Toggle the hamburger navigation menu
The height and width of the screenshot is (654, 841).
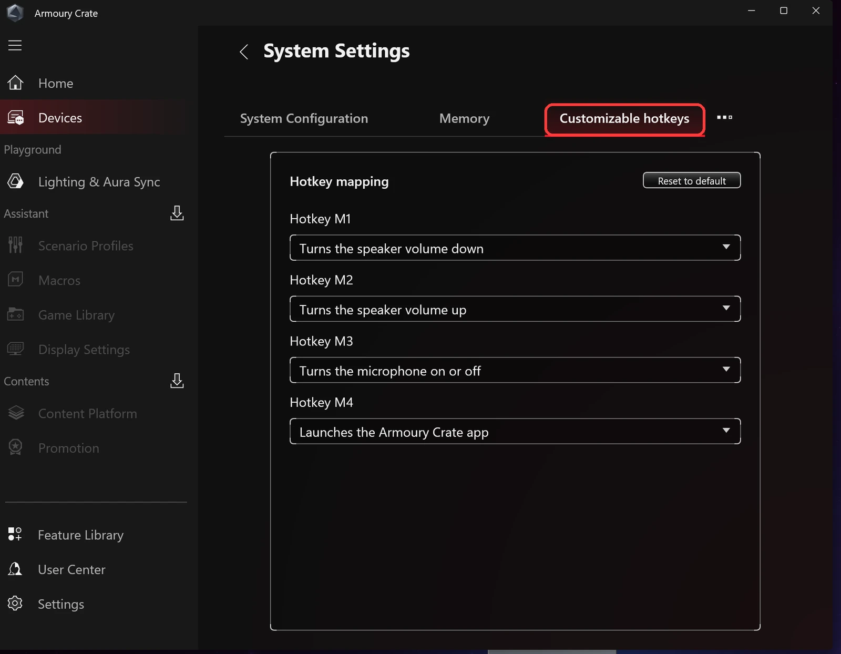pyautogui.click(x=15, y=45)
